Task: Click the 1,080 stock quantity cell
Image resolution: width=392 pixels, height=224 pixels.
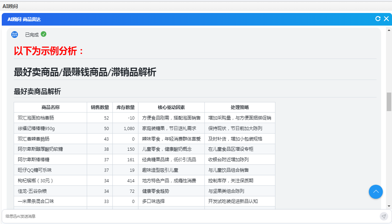Action: tap(125, 128)
